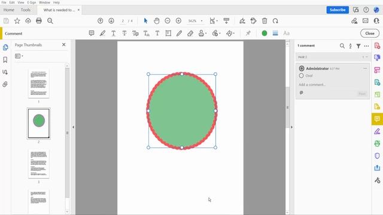Viewport: 383px width, 215px height.
Task: Collapse the left navigation pane arrow
Action: pyautogui.click(x=73, y=127)
